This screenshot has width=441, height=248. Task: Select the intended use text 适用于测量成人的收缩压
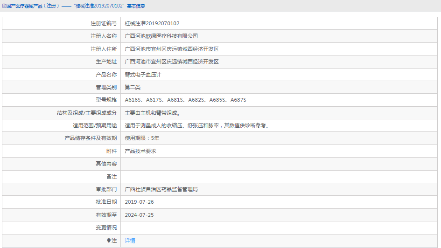[x=153, y=125]
